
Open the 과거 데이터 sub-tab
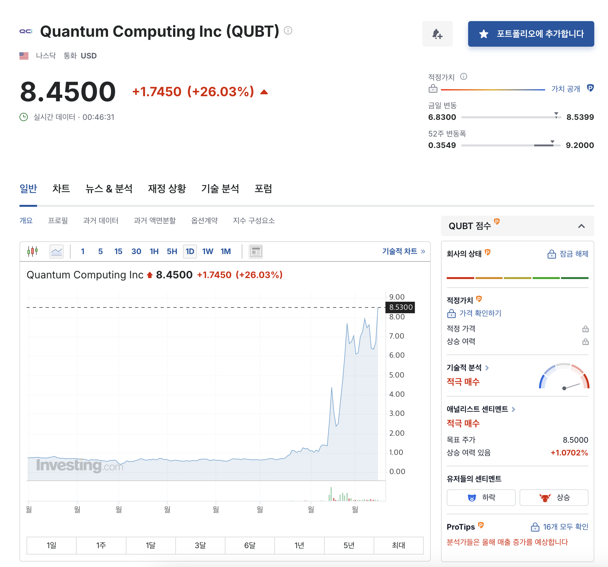[101, 221]
